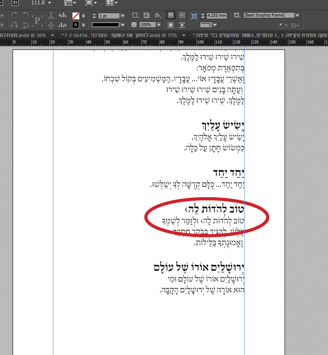Viewport: 328px width, 355px height.
Task: Click heading 'יַחַד יַחַד'
Action: coord(229,173)
